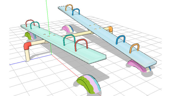171x96 pixels.
Task: Click the teal handle on green board's raised end
Action: pos(35,25)
